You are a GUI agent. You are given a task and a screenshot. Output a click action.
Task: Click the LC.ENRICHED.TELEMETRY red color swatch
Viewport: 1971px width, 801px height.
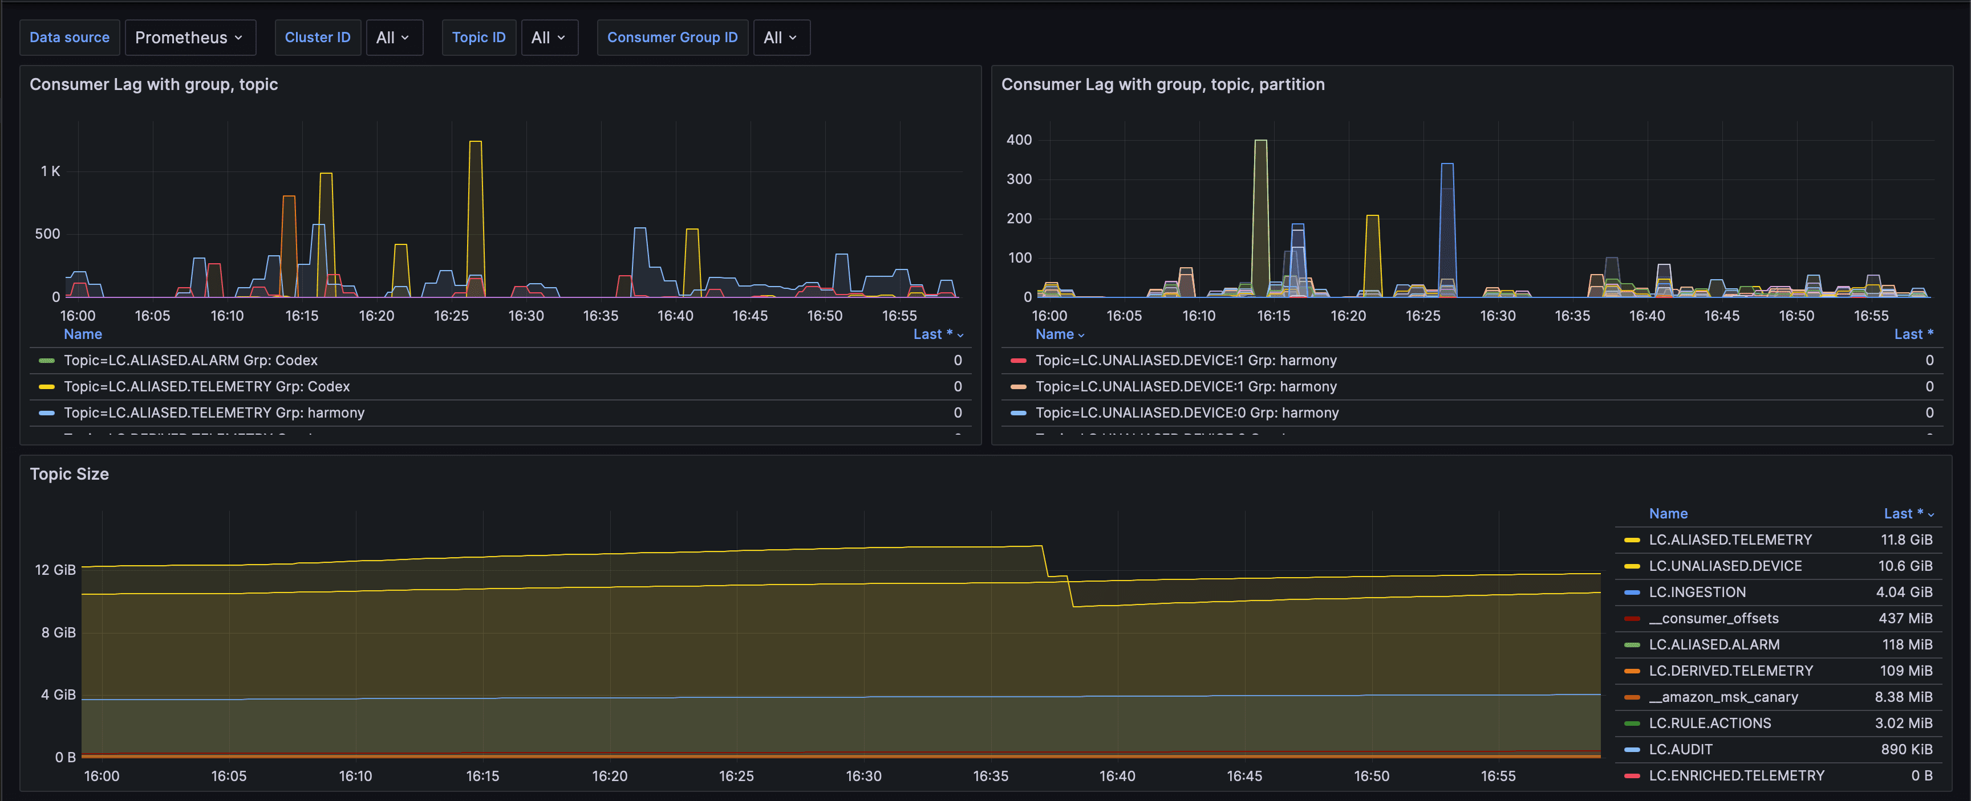(1631, 776)
